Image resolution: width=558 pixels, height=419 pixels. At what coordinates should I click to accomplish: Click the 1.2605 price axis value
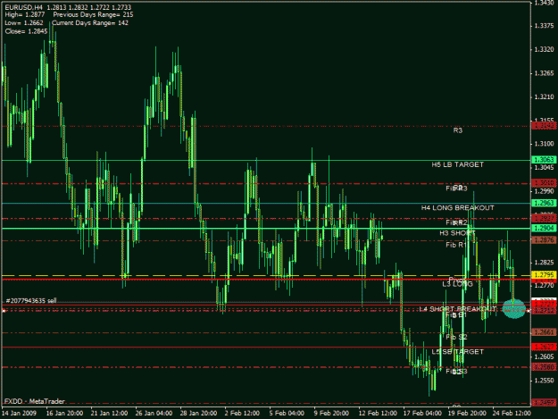coord(544,356)
